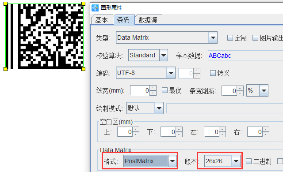Increase 线宽 with the up stepper arrow
283x172 pixels.
point(153,88)
